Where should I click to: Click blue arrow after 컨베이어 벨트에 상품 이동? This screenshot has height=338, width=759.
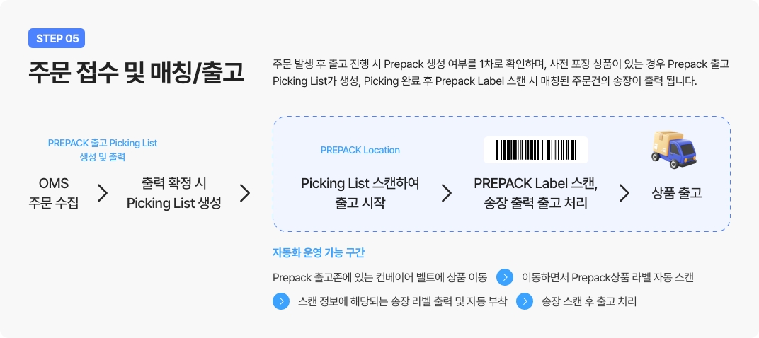click(x=504, y=277)
